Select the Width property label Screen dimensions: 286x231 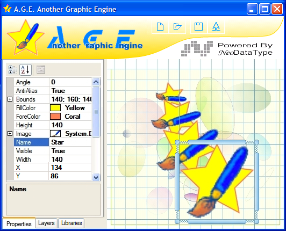(x=31, y=160)
